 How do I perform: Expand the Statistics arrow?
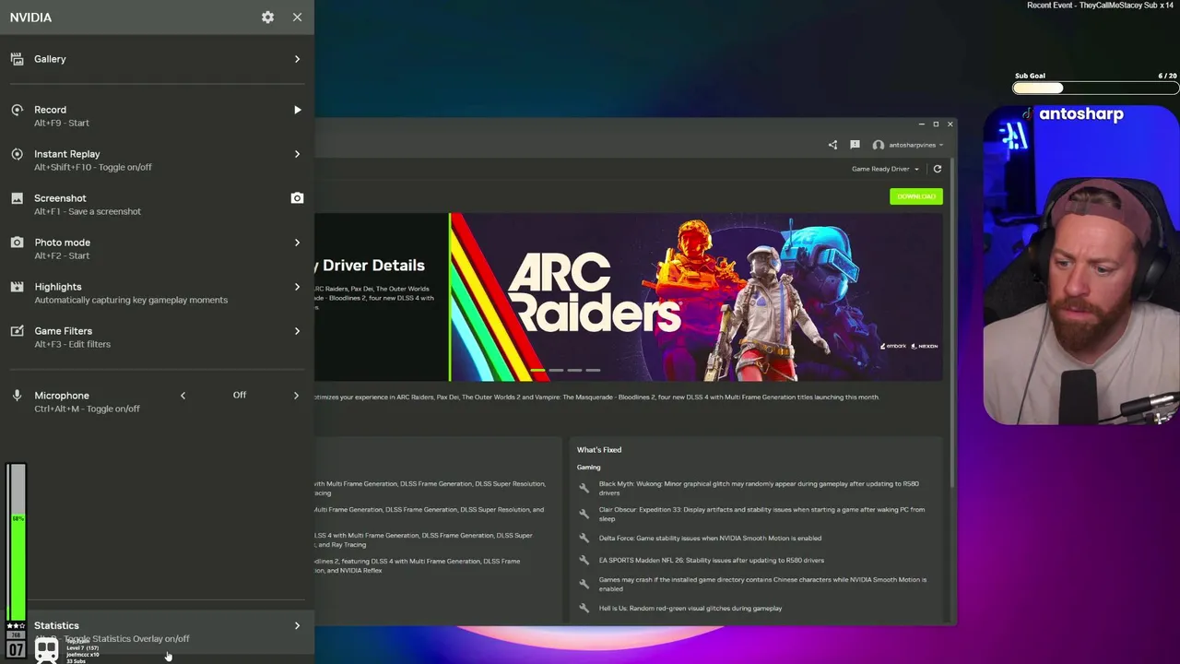pyautogui.click(x=297, y=626)
